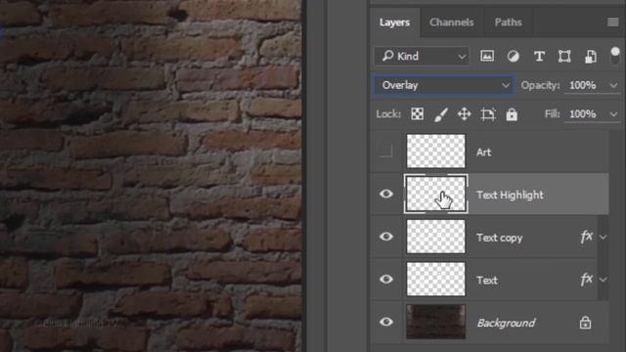Switch to the Layers tab
The image size is (626, 352).
(x=394, y=22)
